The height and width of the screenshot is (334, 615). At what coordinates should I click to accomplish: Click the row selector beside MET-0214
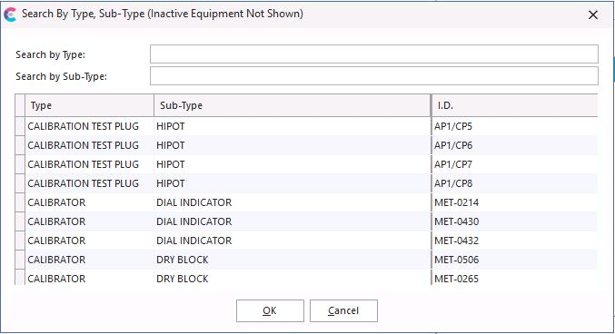click(x=20, y=202)
